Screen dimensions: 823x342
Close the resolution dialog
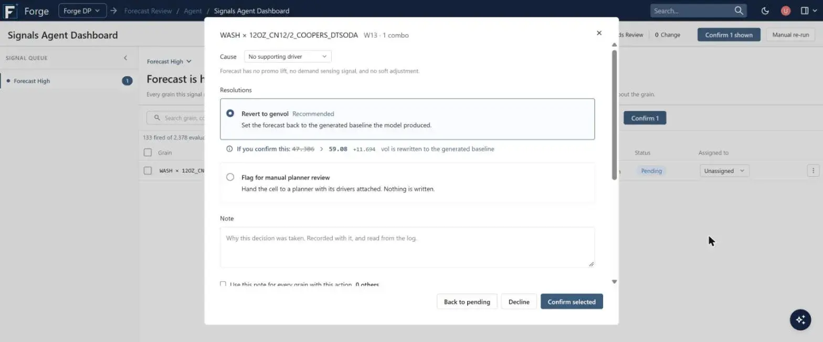[x=599, y=33]
